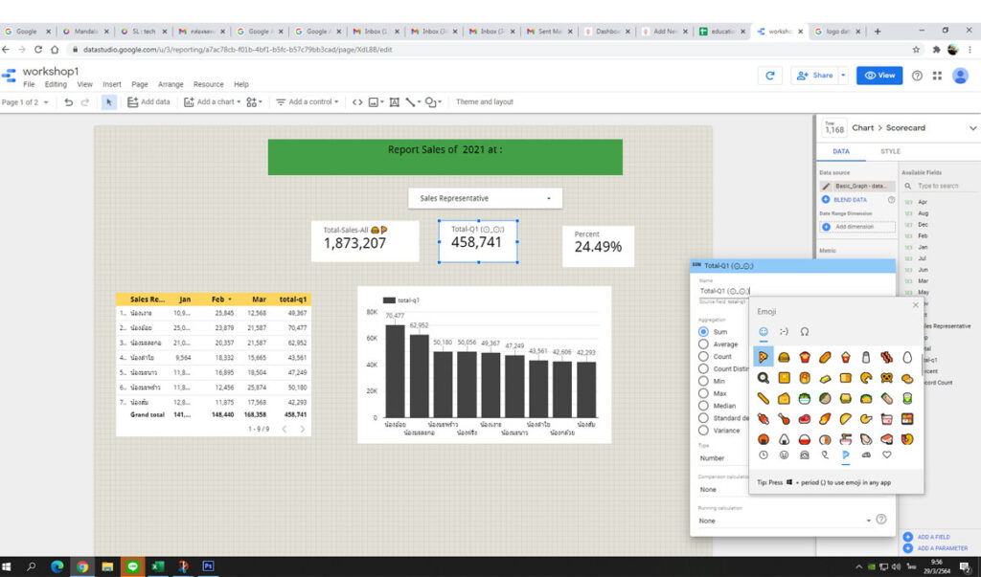981x577 pixels.
Task: Open the Type Number dropdown
Action: (x=722, y=458)
